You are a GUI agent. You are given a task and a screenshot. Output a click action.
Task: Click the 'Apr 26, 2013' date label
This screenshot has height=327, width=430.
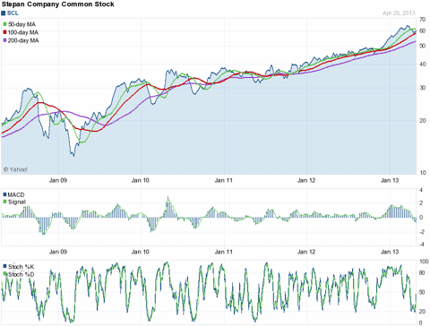tap(399, 13)
